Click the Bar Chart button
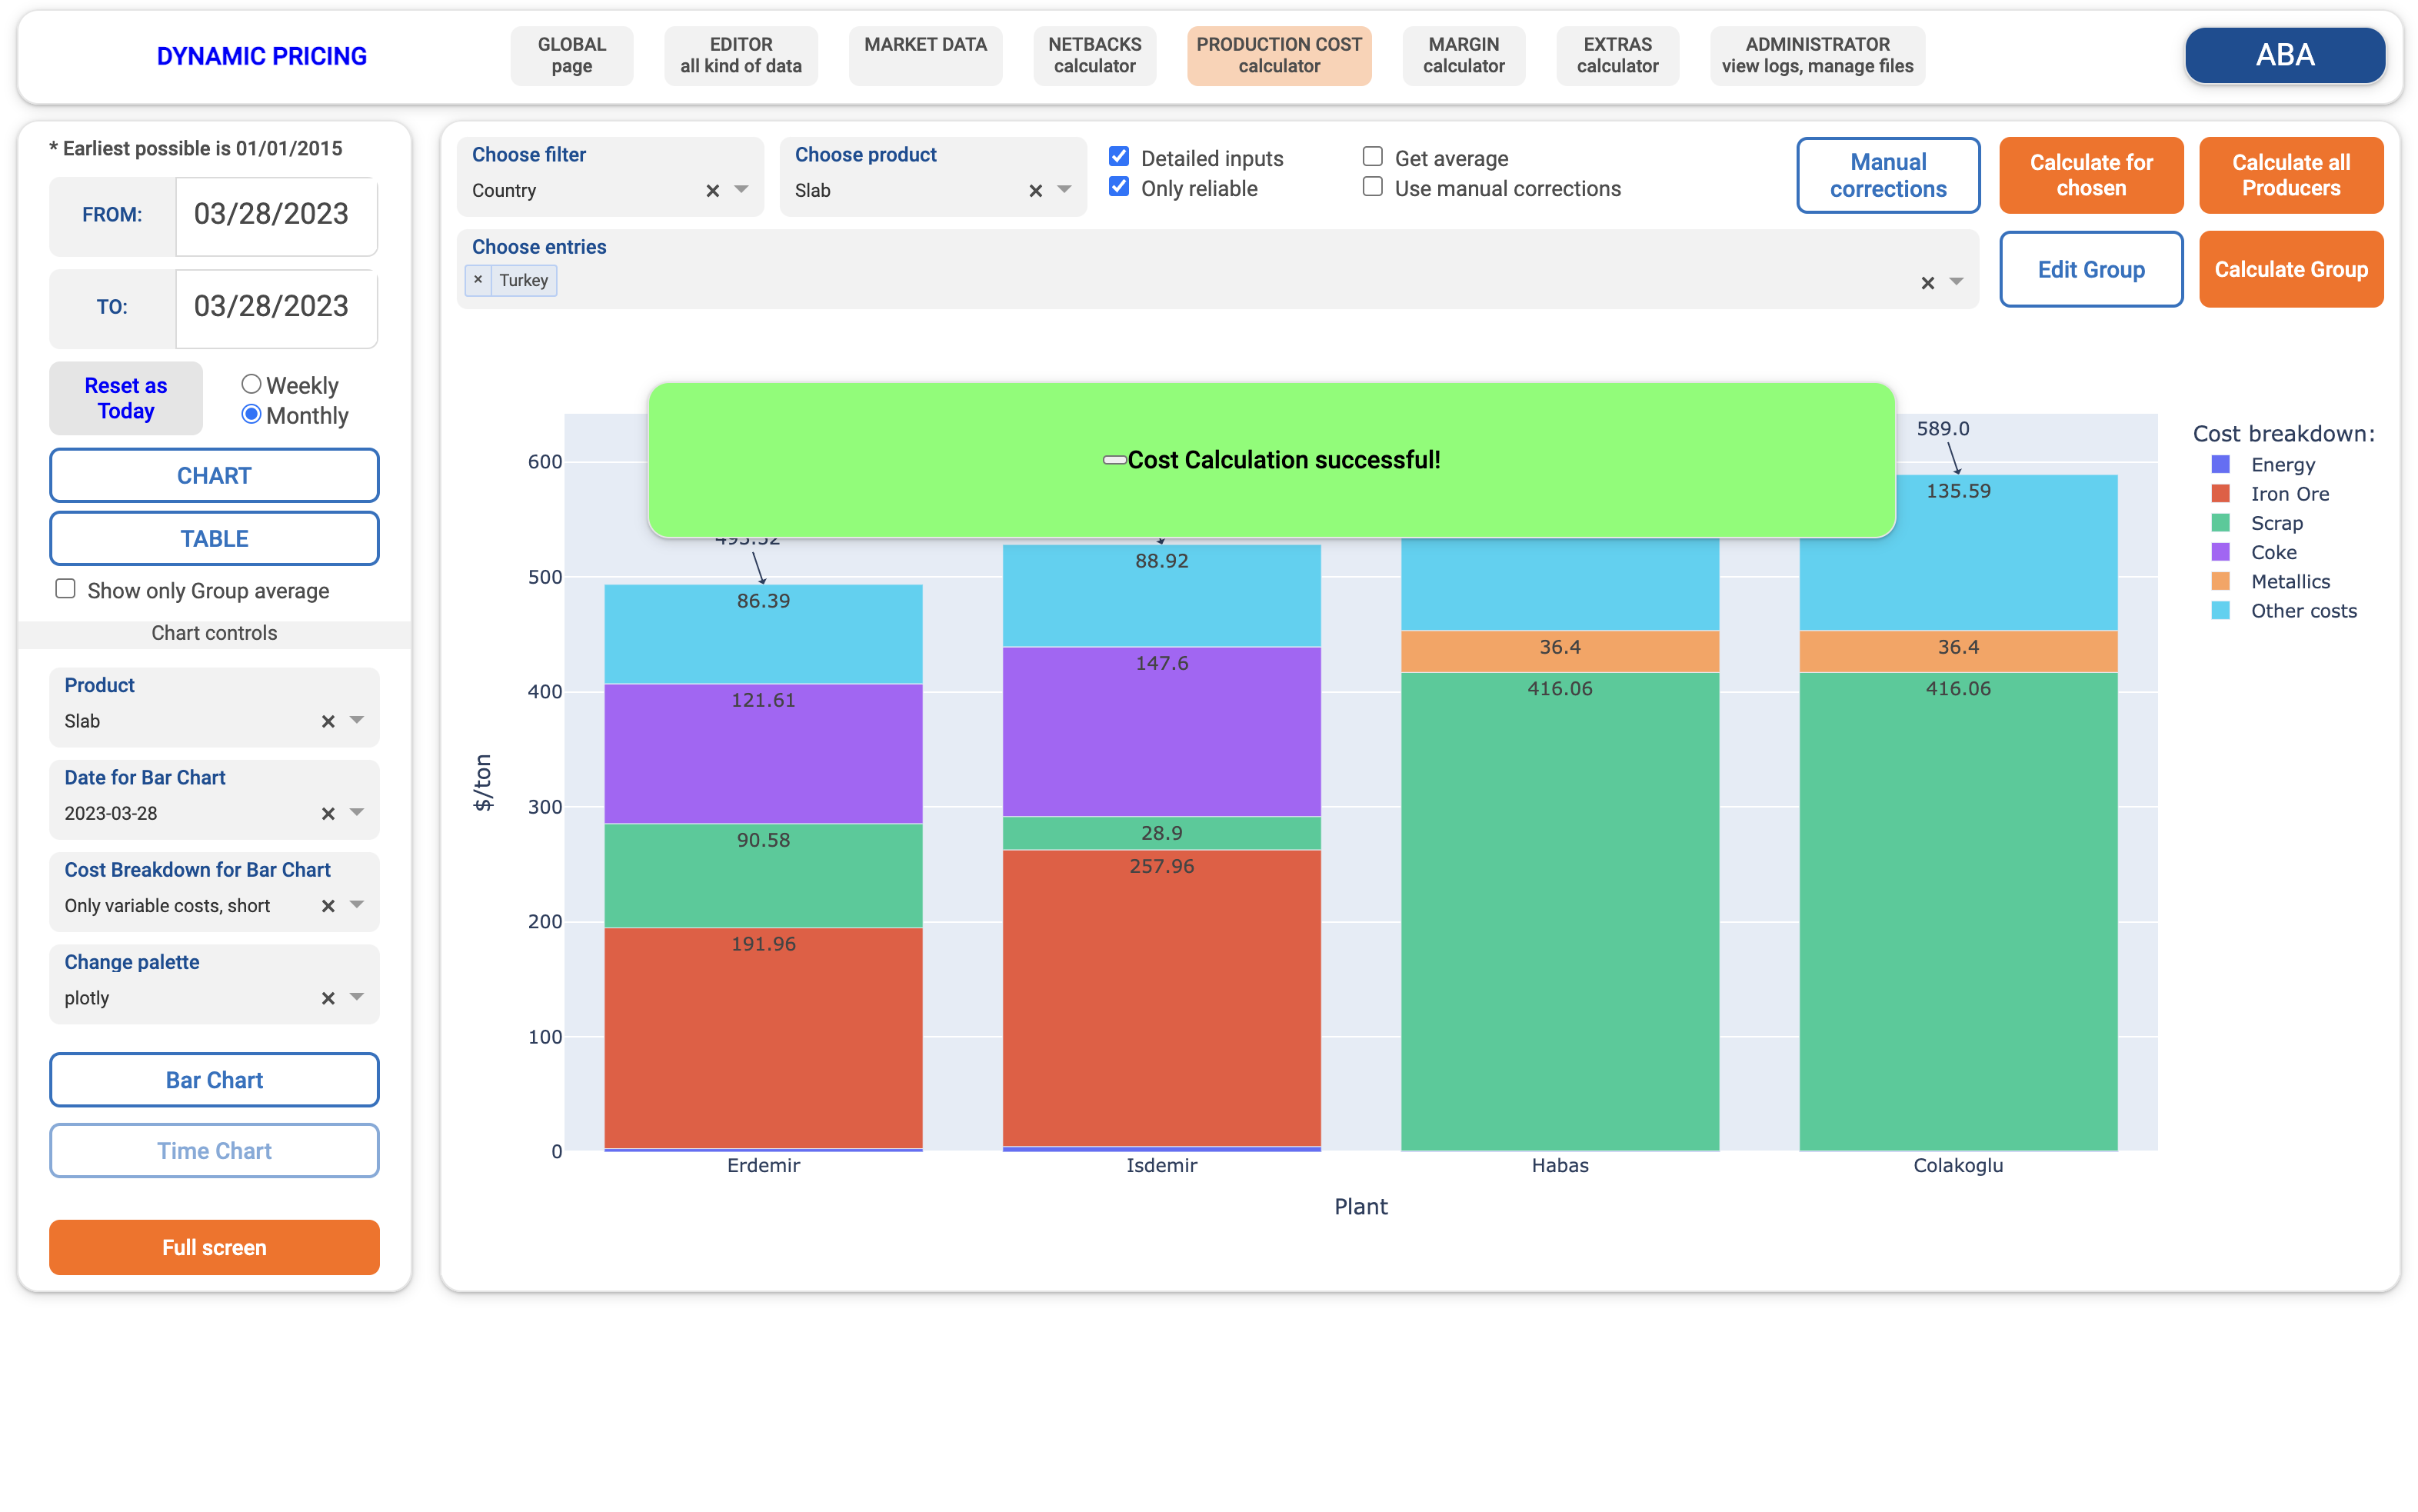Image resolution: width=2418 pixels, height=1512 pixels. [214, 1079]
